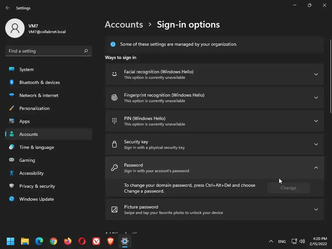Click the volume speaker tray icon
332x249 pixels.
302,241
